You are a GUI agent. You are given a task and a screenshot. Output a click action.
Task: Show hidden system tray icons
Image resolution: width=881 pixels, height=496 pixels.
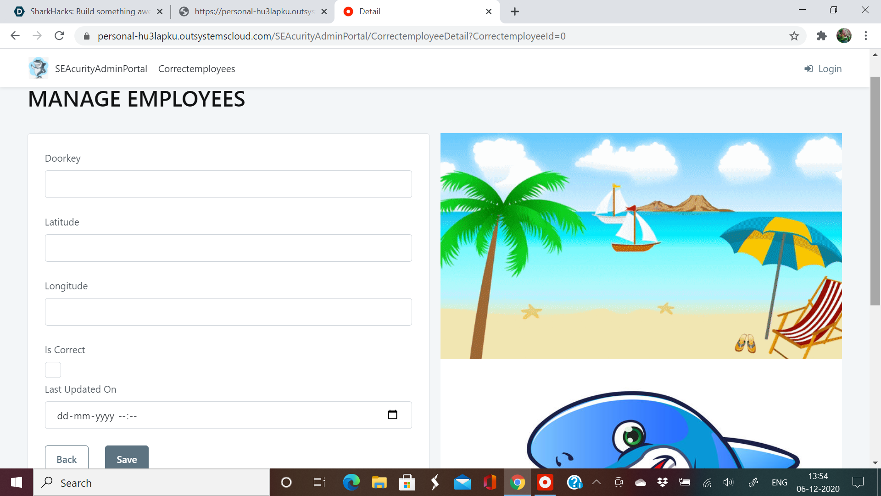click(x=597, y=482)
